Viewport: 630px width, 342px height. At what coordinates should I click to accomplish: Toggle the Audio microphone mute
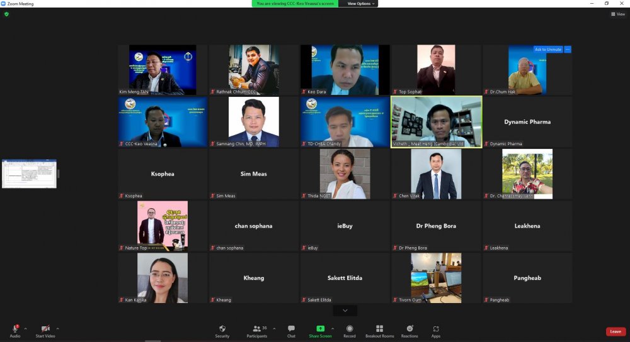pyautogui.click(x=14, y=329)
